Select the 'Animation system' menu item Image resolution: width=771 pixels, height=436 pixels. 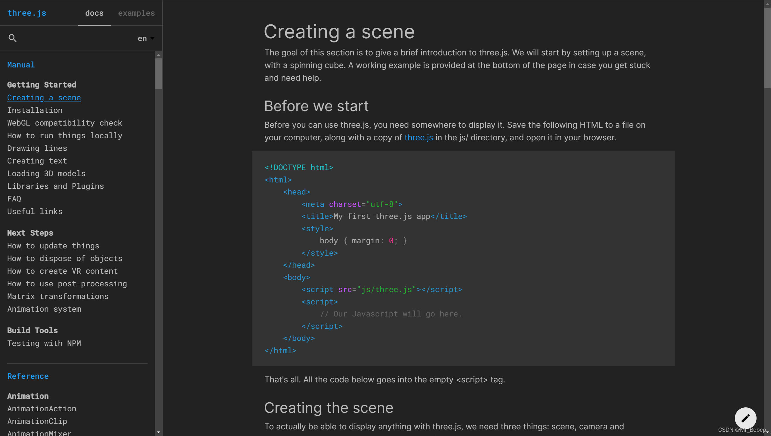pos(44,309)
